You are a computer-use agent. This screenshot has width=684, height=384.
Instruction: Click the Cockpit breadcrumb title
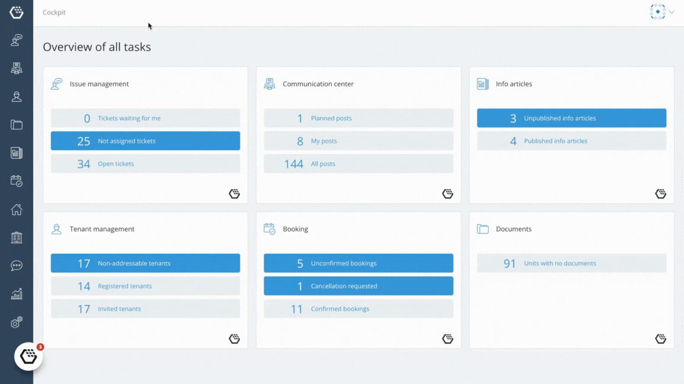click(54, 12)
